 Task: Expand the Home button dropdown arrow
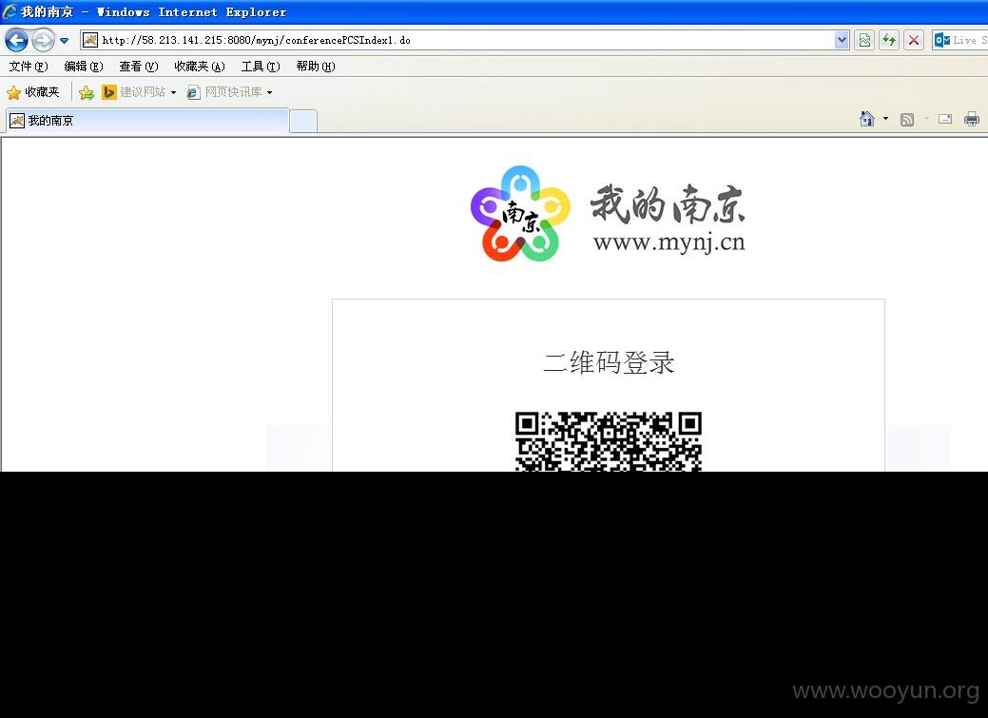click(885, 119)
